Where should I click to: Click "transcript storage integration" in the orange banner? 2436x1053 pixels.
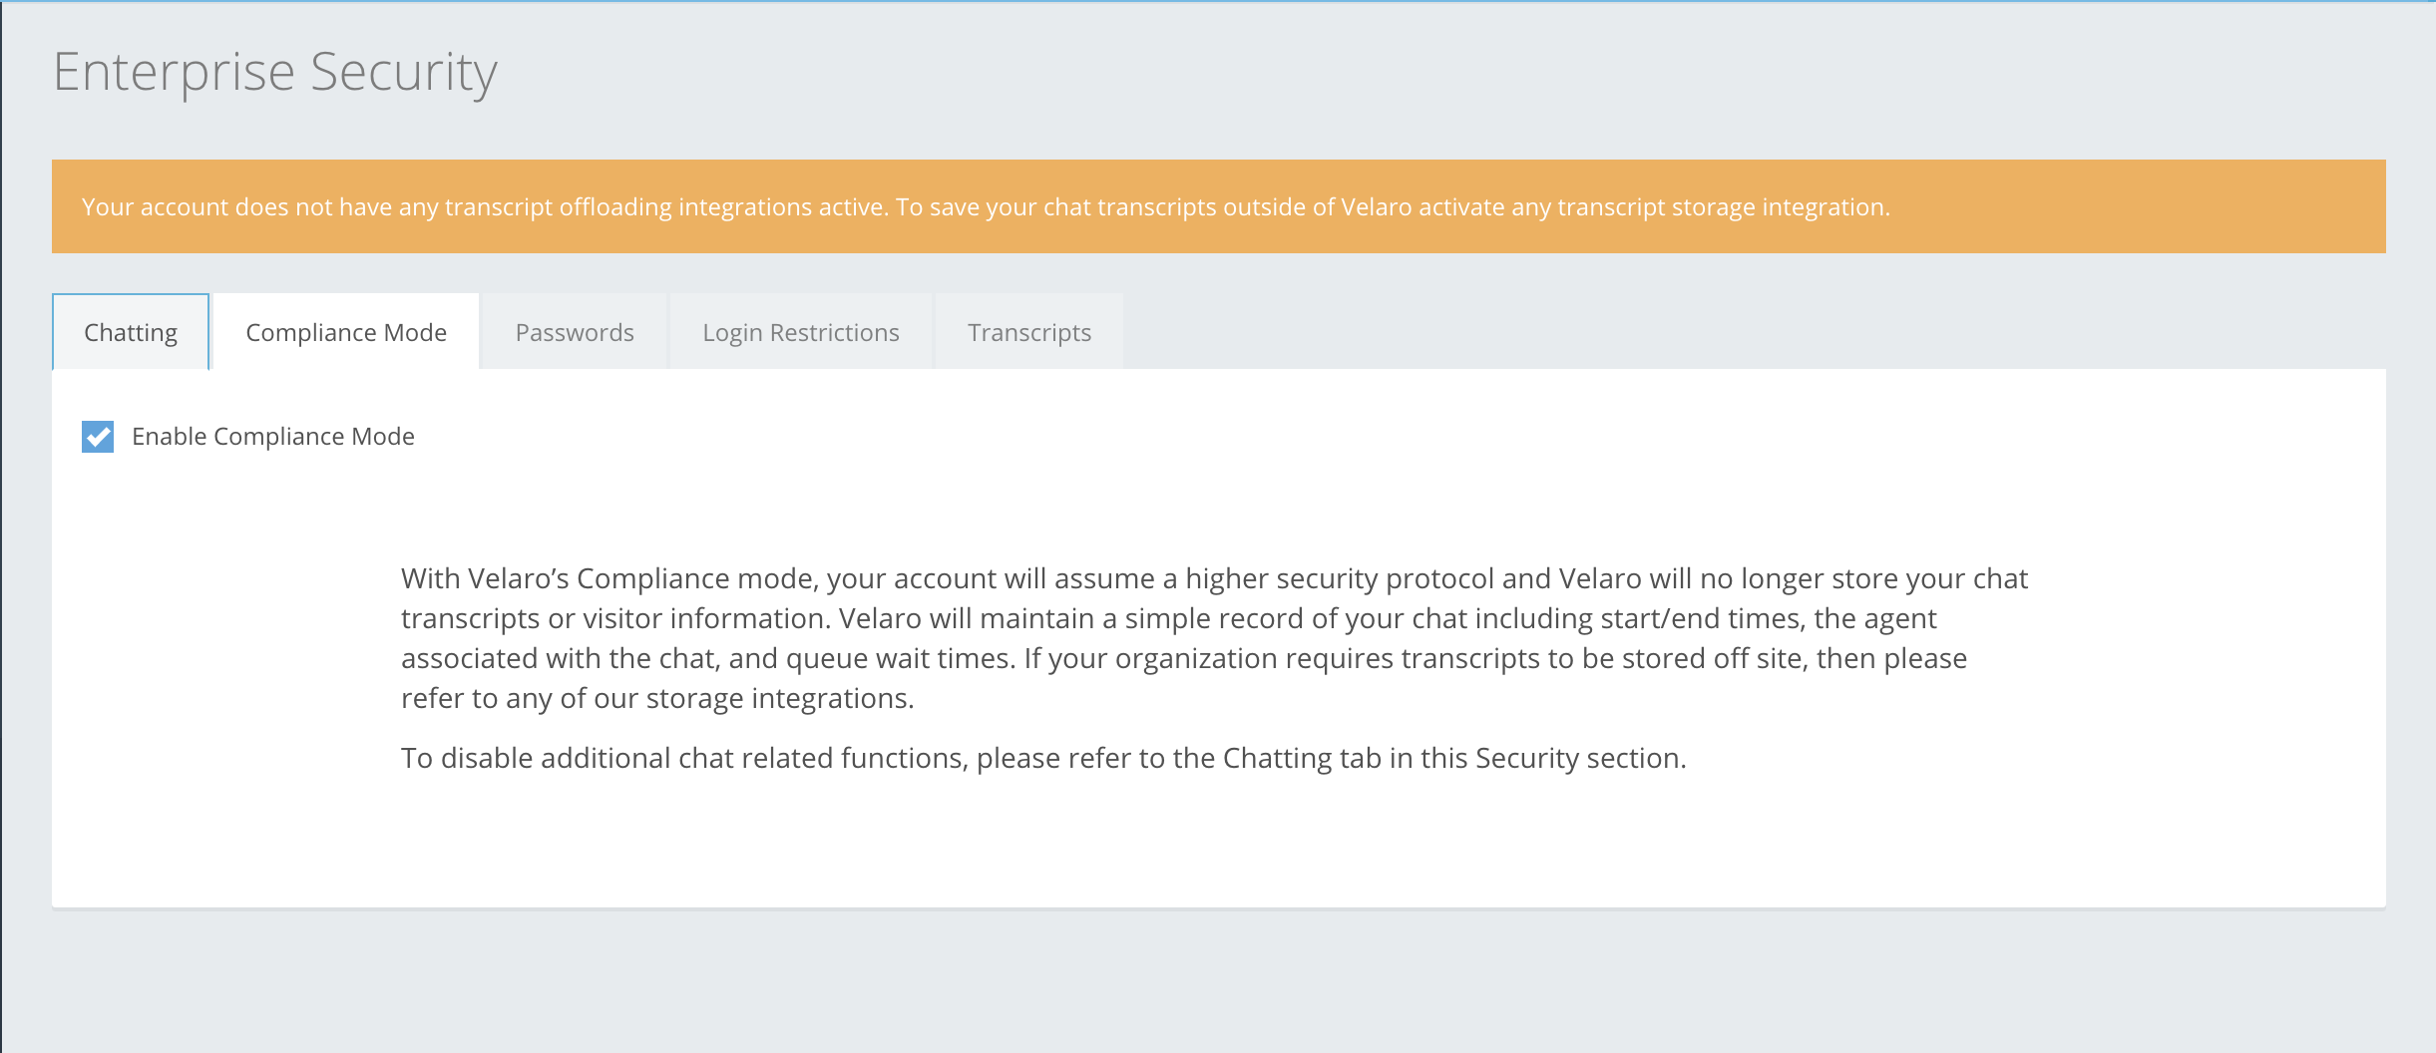[1722, 207]
